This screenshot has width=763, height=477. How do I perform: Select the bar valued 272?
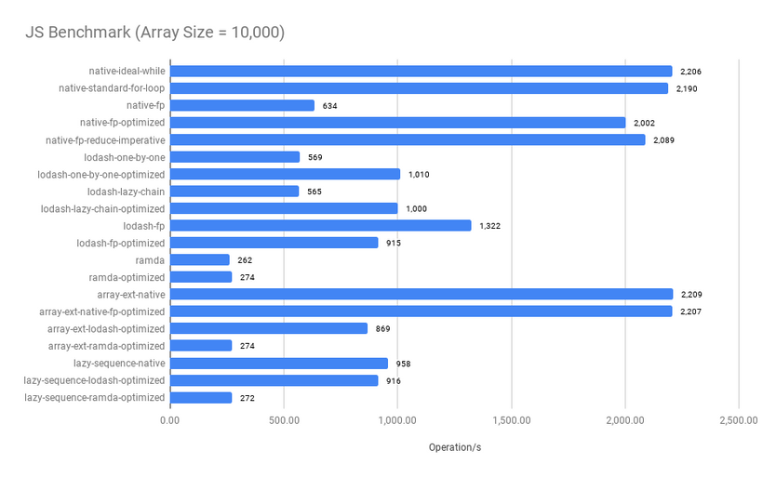point(201,398)
